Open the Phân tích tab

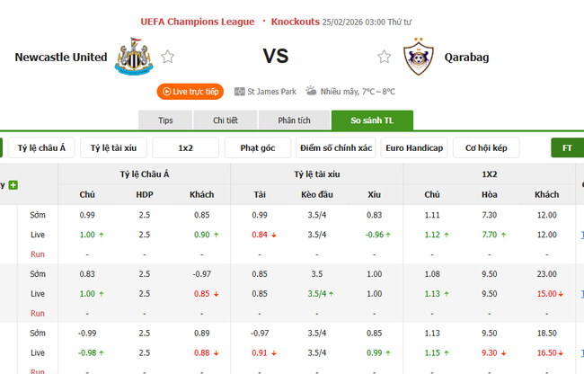pos(294,120)
